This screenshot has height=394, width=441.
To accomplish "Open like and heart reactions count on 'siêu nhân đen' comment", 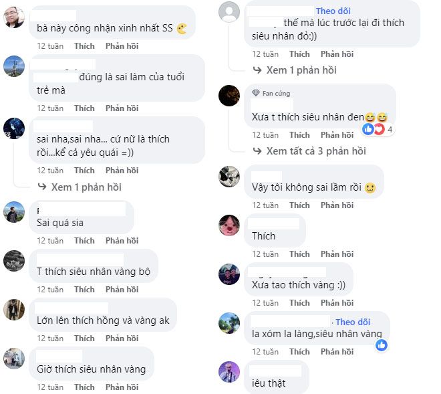I will pos(379,129).
